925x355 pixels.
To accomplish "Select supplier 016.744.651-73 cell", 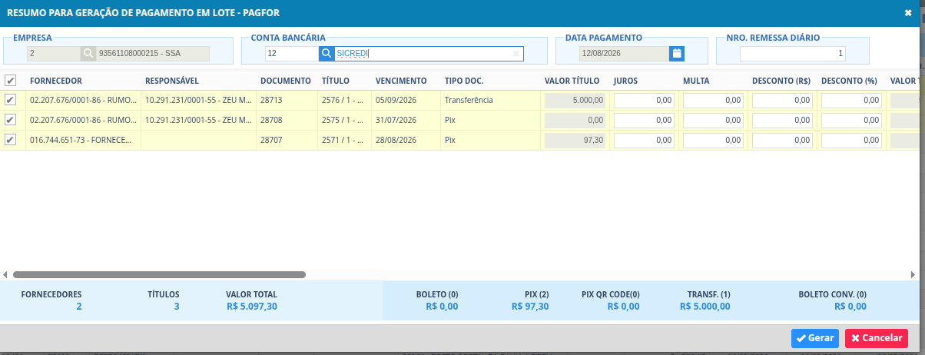I will click(84, 140).
